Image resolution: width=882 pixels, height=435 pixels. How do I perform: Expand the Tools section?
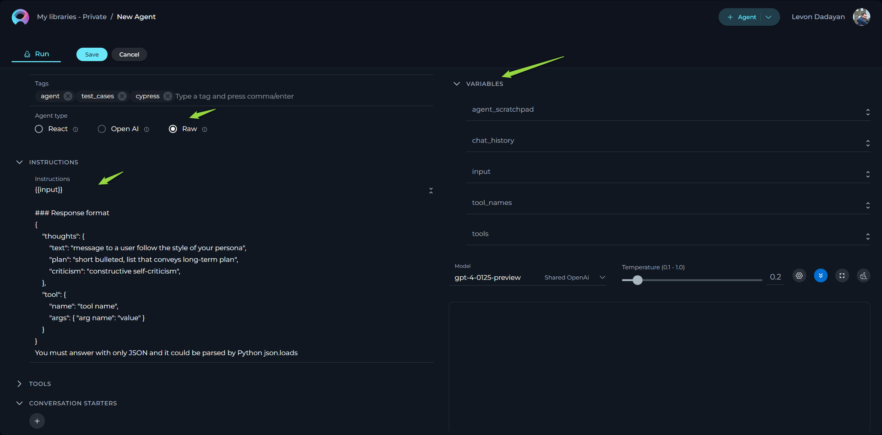pyautogui.click(x=19, y=384)
